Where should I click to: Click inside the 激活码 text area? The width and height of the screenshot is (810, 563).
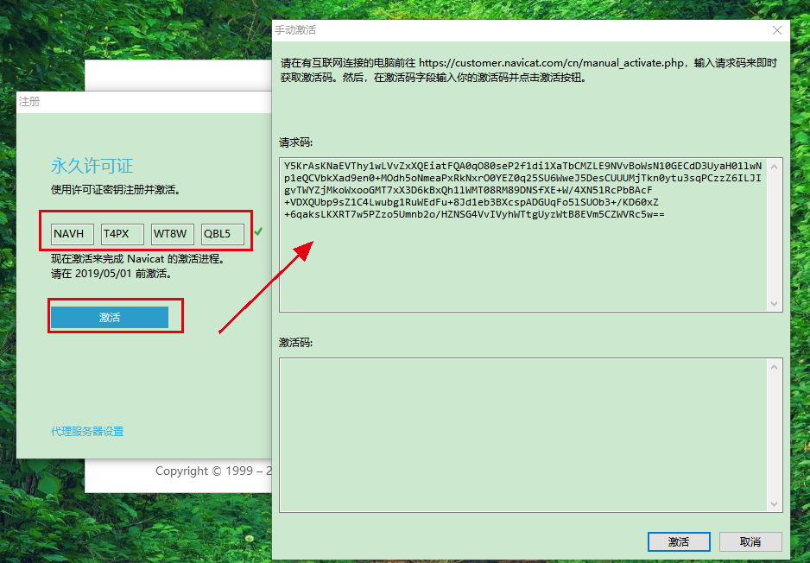point(524,435)
